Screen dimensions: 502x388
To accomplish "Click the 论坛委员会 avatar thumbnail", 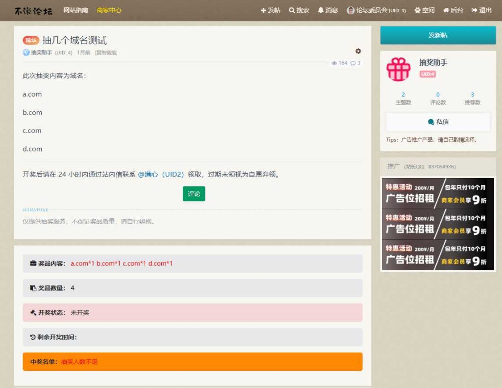I will [350, 10].
